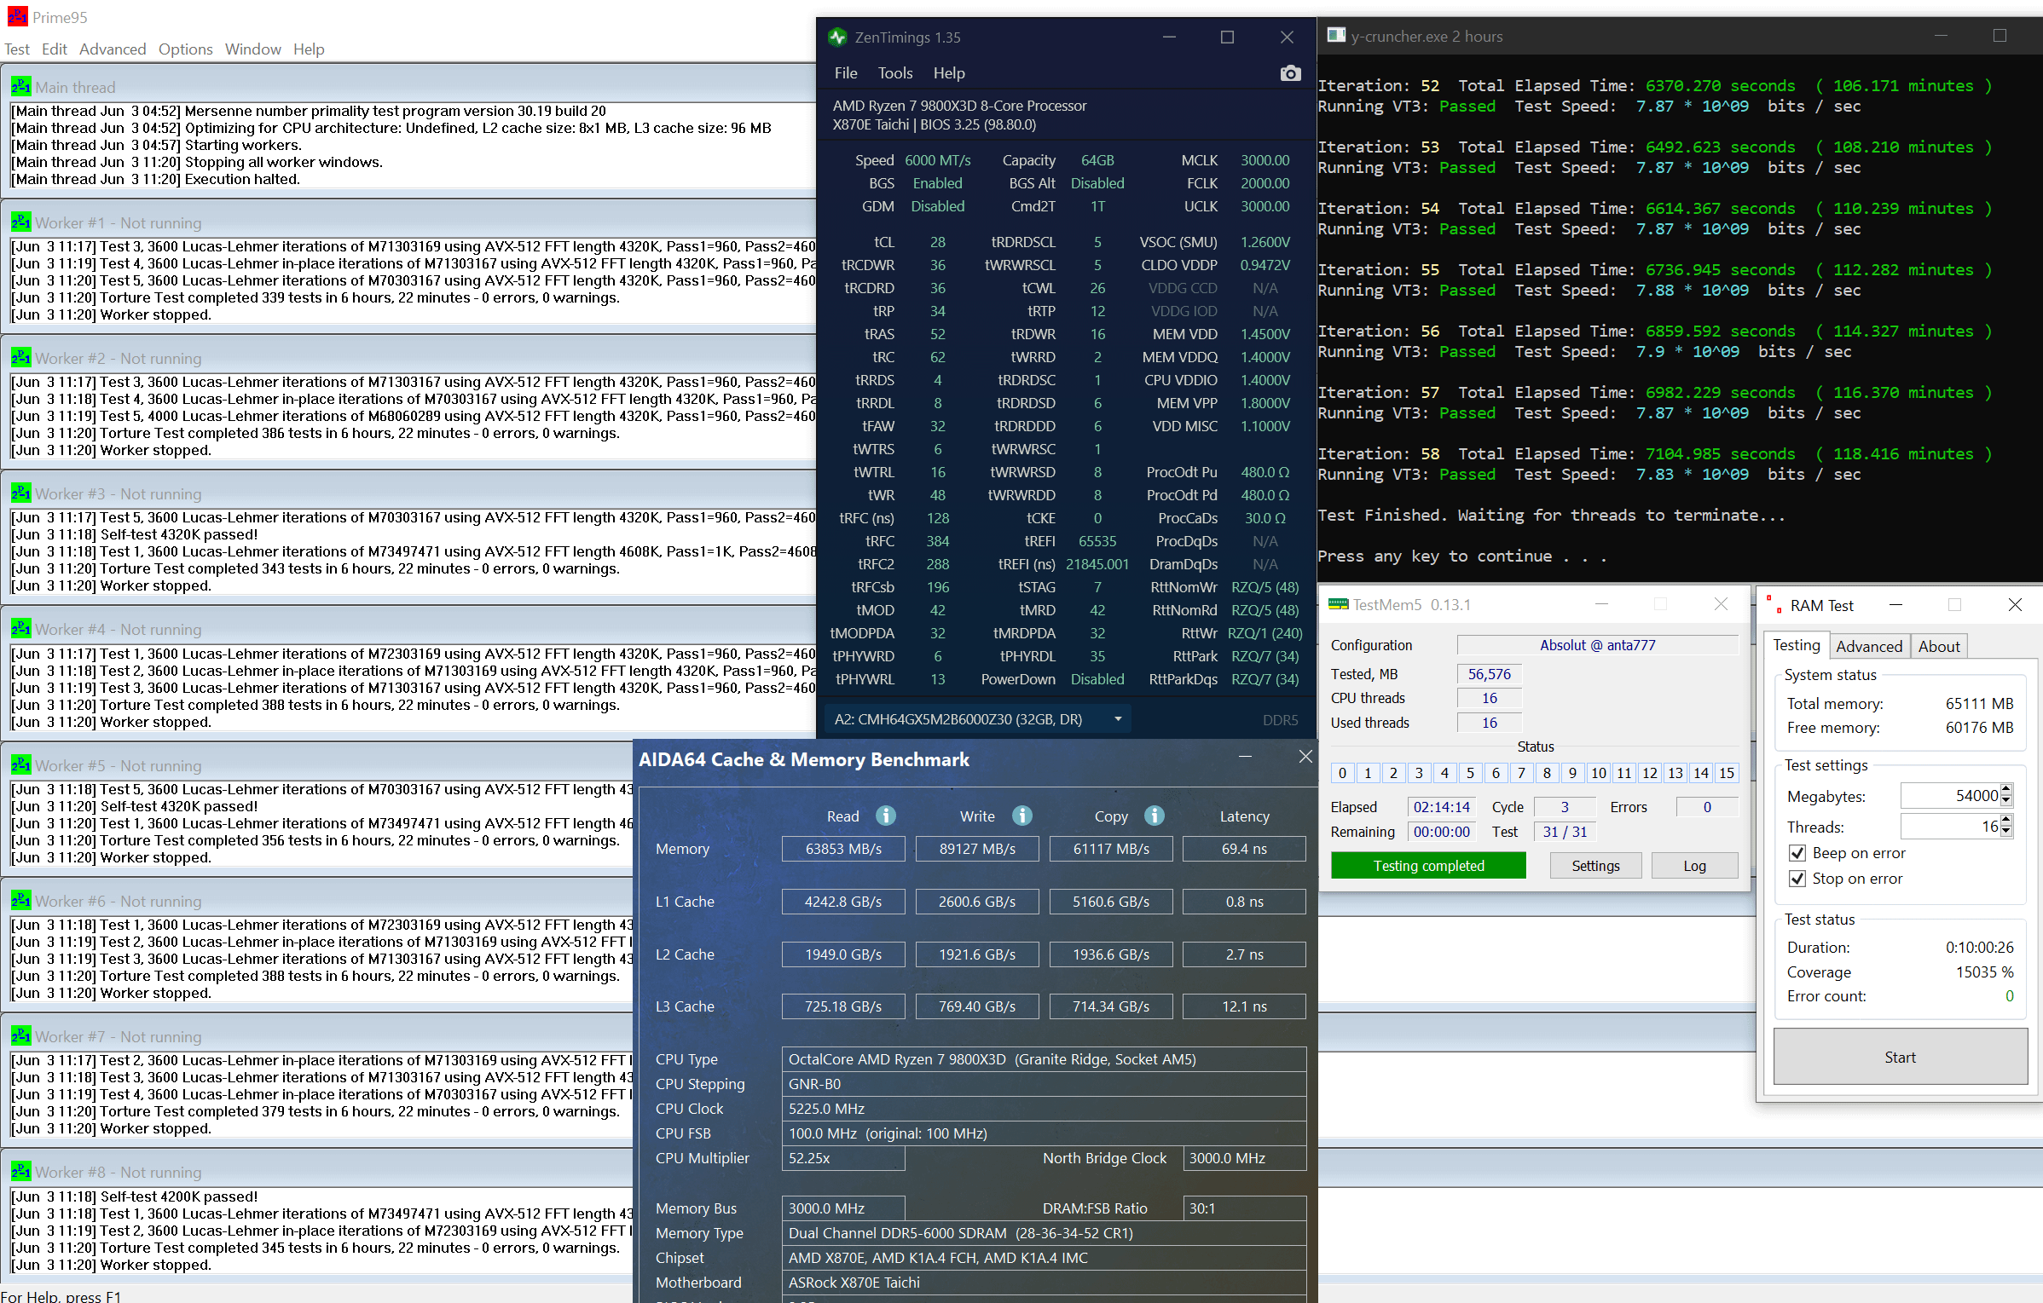
Task: Click the L3 Cache Write value 769.40 GB/s
Action: click(977, 1006)
